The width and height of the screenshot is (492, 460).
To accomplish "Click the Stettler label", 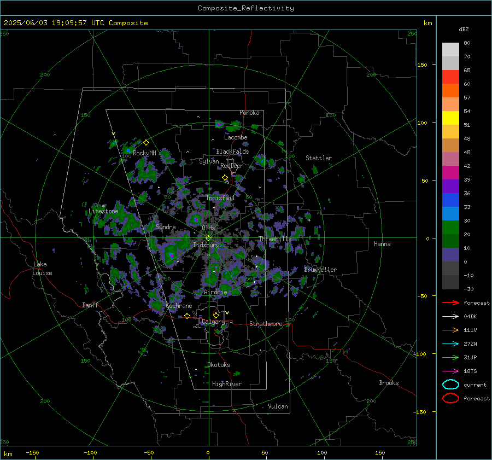I will pos(319,158).
